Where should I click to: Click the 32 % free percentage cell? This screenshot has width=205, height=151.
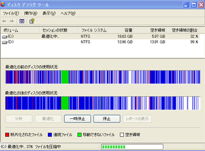194,36
